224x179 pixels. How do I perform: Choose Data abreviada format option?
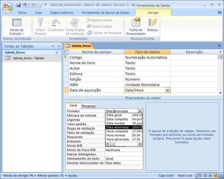[124, 127]
